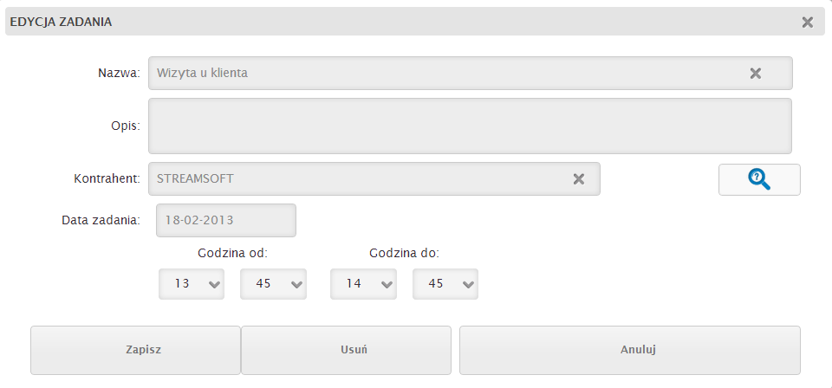Focus the Kontrahent field containing STREAMSOFT

pos(374,178)
